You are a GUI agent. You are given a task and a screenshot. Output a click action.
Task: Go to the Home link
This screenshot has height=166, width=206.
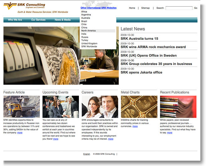click(x=132, y=8)
